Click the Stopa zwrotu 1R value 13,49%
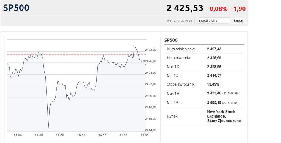This screenshot has width=281, height=143. point(213,84)
